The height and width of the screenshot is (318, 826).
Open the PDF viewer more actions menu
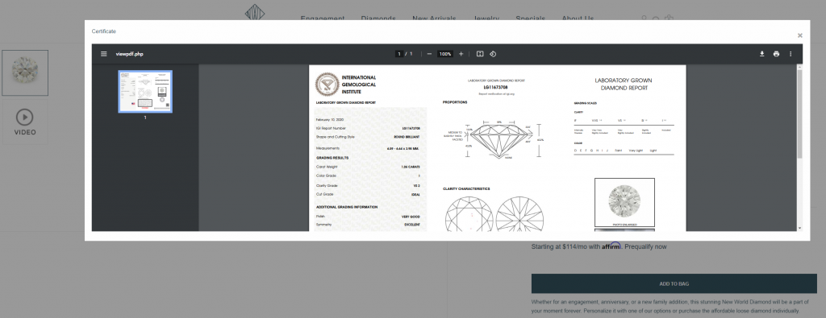(791, 54)
